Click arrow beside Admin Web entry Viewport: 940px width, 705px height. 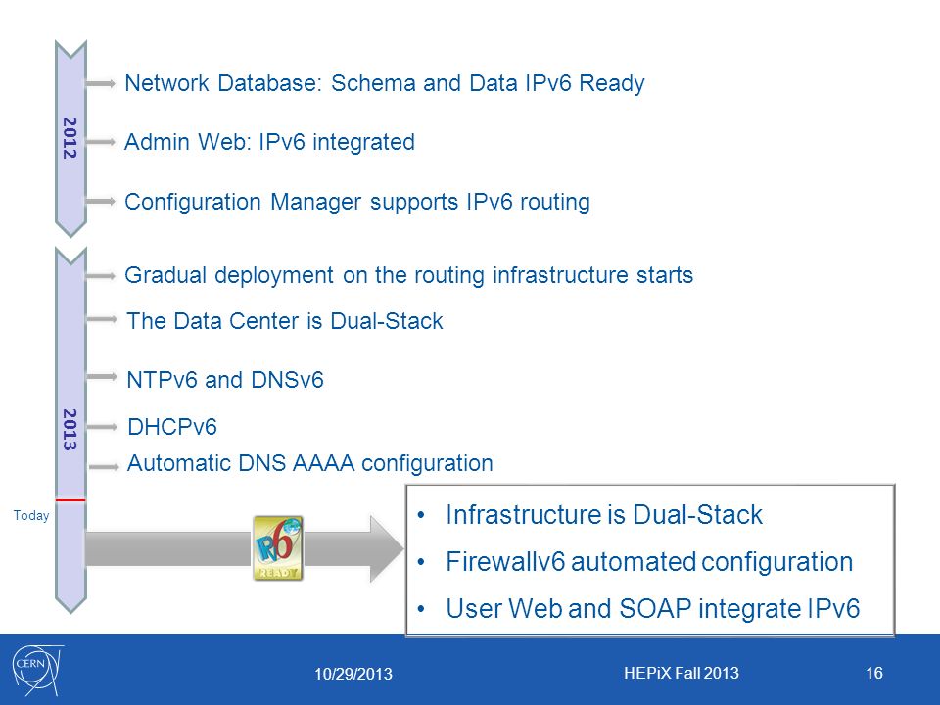coord(101,142)
